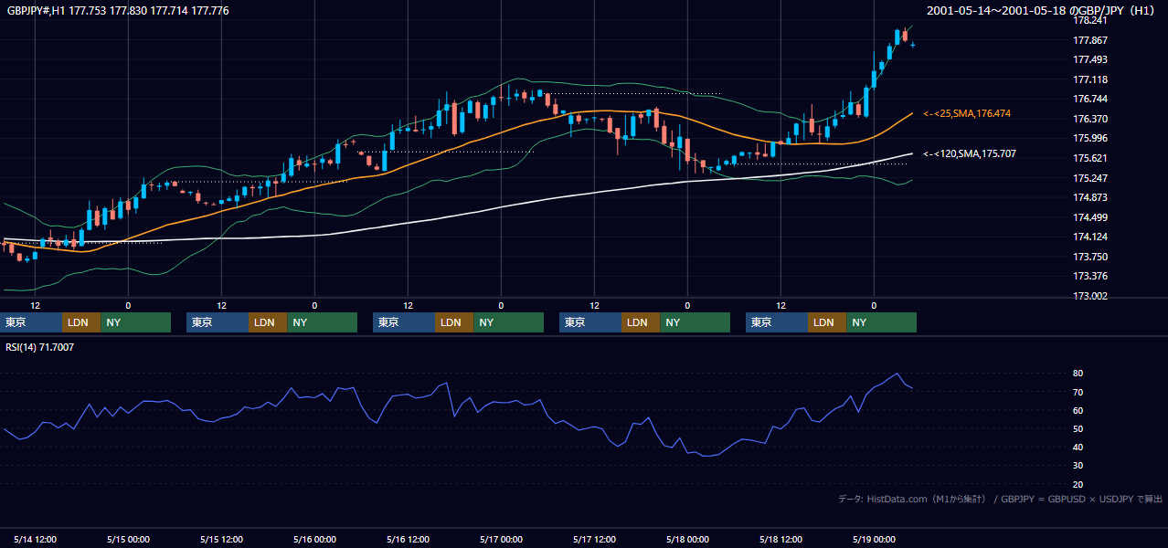
Task: Click price axis value 173.750
Action: (x=1090, y=257)
